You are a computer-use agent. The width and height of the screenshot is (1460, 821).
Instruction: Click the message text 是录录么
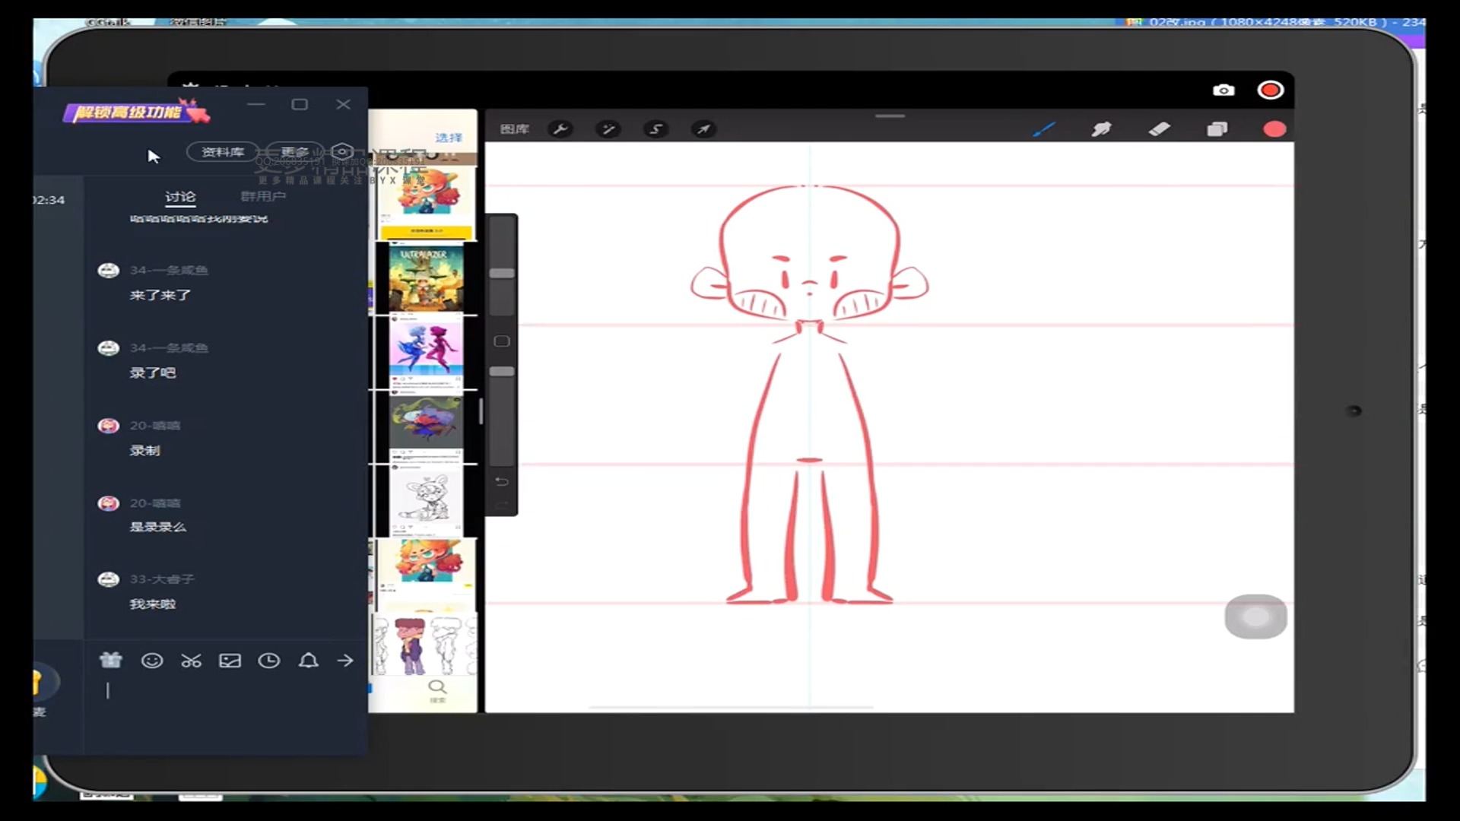coord(157,527)
